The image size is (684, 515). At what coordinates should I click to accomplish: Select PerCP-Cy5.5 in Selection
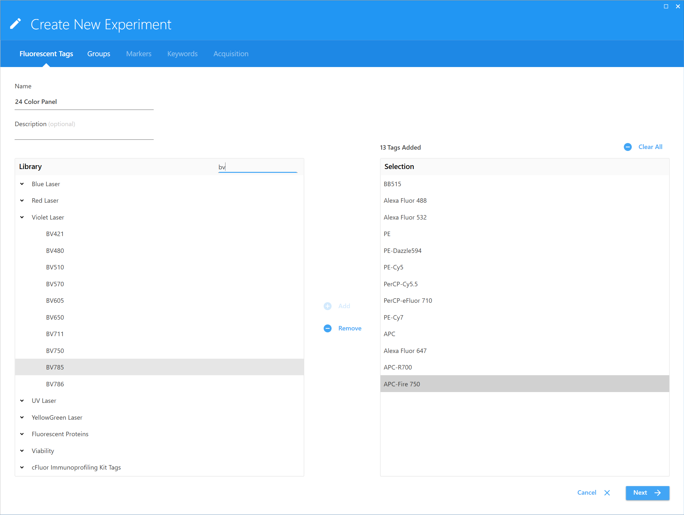525,284
